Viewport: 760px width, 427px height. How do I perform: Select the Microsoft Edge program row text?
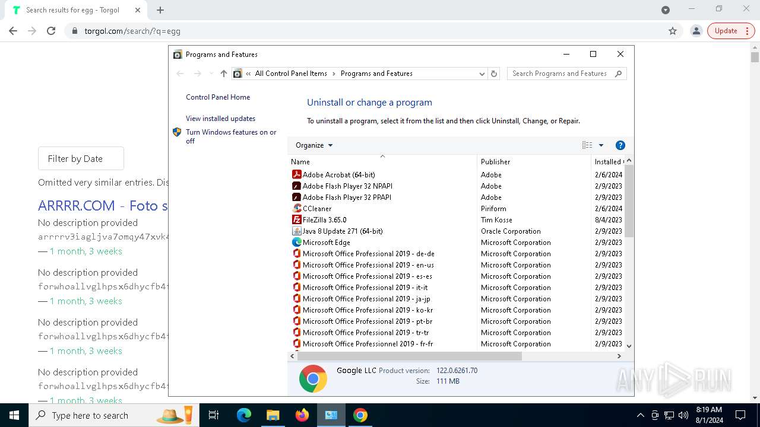point(326,243)
